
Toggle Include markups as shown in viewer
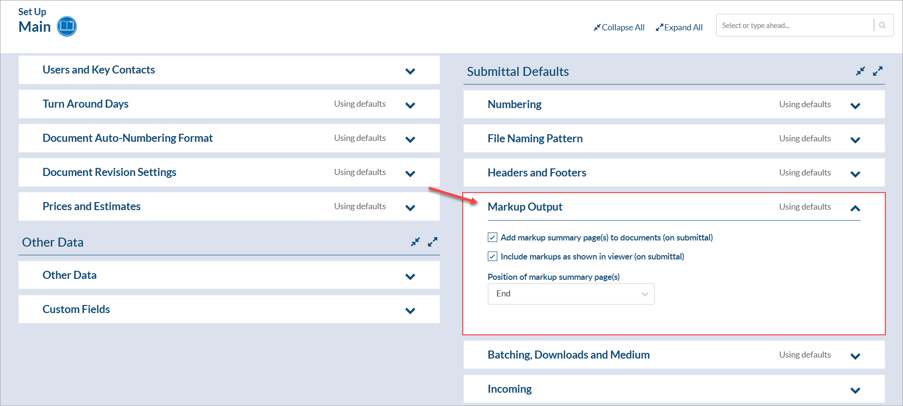coord(493,257)
